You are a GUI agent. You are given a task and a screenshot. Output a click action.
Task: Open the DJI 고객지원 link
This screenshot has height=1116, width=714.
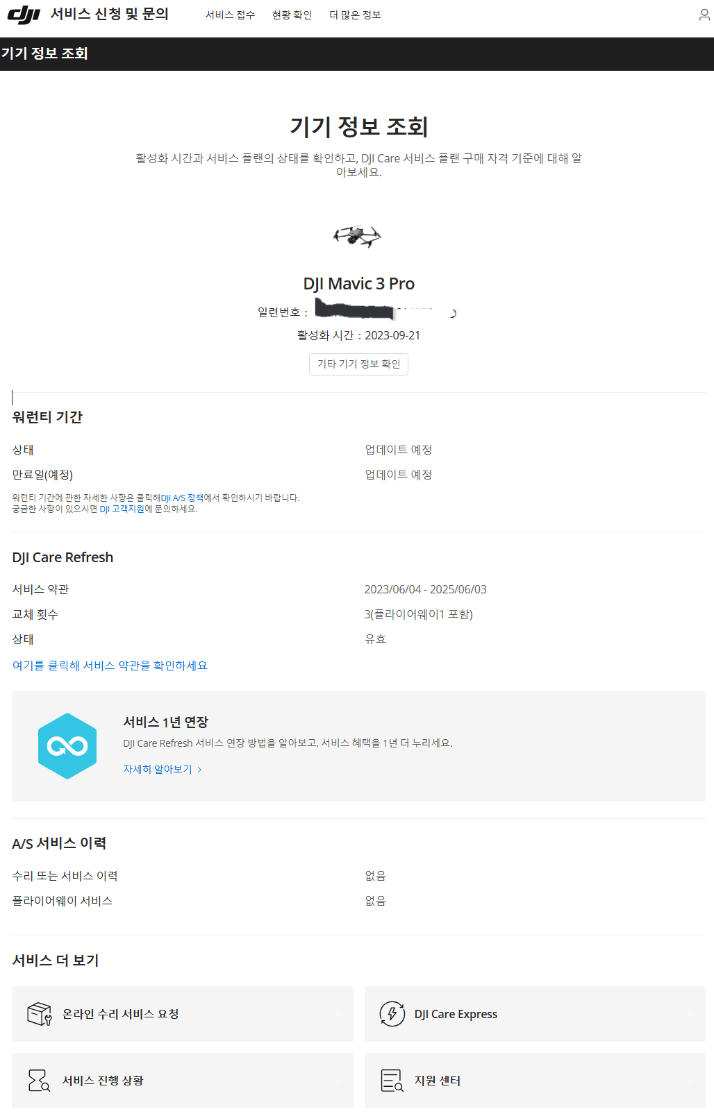[122, 509]
